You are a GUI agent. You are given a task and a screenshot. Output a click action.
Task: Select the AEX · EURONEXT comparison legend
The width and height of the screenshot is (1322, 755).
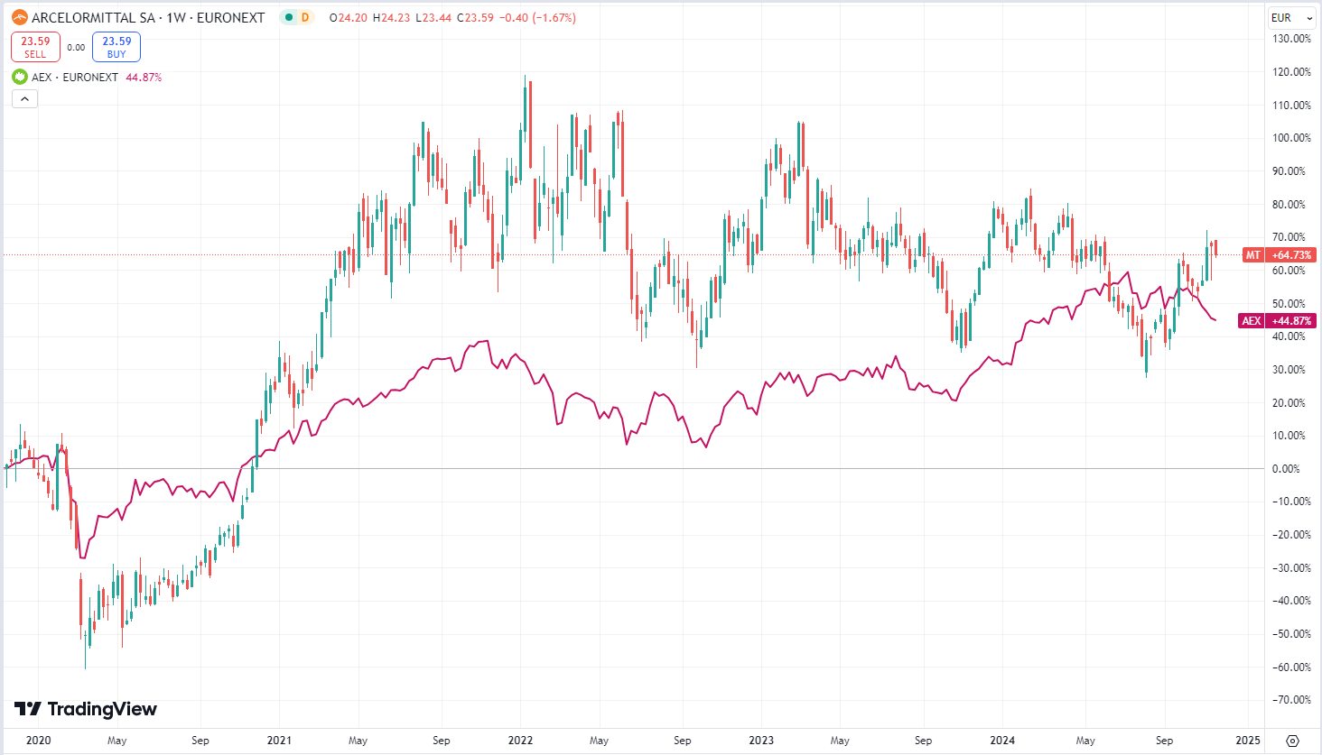(75, 78)
